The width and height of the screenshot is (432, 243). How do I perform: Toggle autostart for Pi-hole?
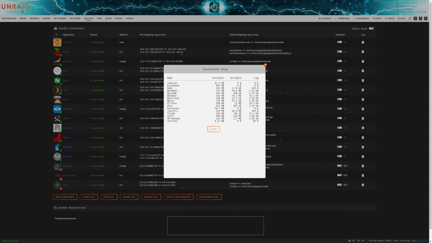point(340,51)
